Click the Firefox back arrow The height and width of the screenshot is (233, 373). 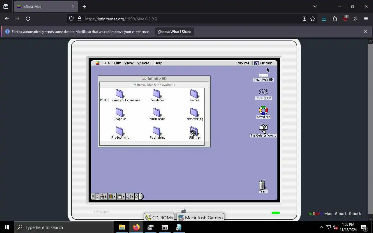[x=7, y=19]
